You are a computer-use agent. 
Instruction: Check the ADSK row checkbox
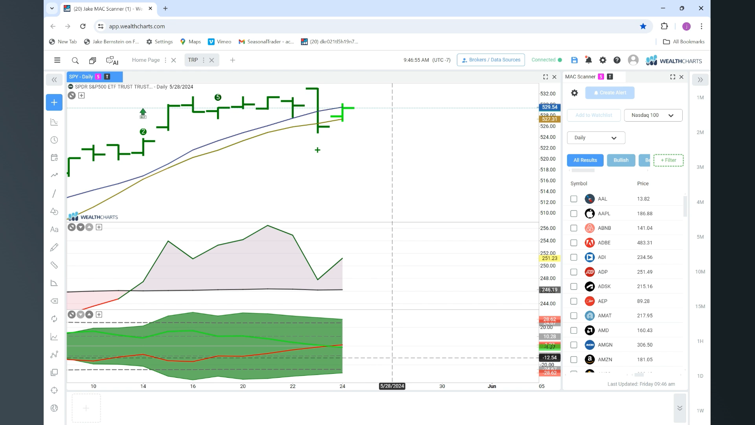click(574, 286)
